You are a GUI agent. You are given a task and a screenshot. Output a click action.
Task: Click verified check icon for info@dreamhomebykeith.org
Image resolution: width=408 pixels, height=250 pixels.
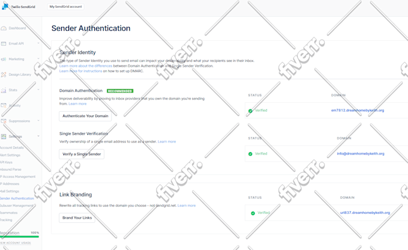click(x=250, y=154)
